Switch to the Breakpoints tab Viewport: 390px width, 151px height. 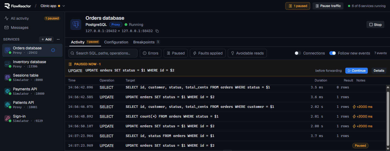point(147,42)
